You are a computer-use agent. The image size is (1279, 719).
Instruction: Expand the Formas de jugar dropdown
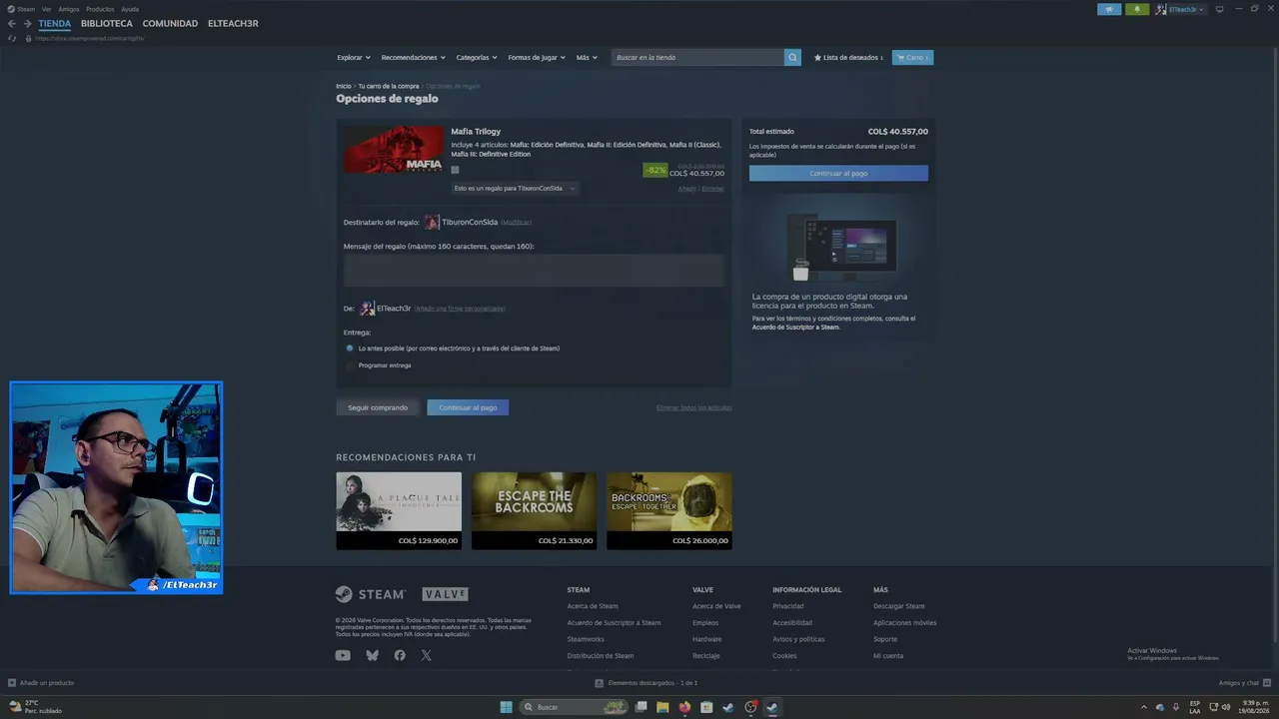pyautogui.click(x=537, y=58)
